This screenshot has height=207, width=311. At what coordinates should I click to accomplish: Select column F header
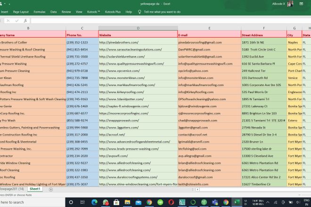(x=264, y=28)
